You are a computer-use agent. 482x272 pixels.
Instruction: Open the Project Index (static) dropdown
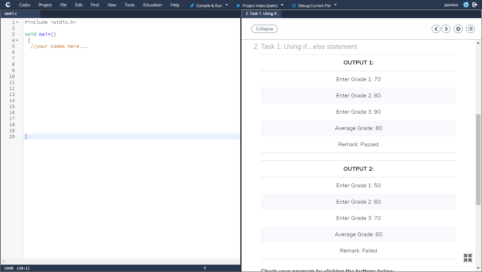point(282,5)
